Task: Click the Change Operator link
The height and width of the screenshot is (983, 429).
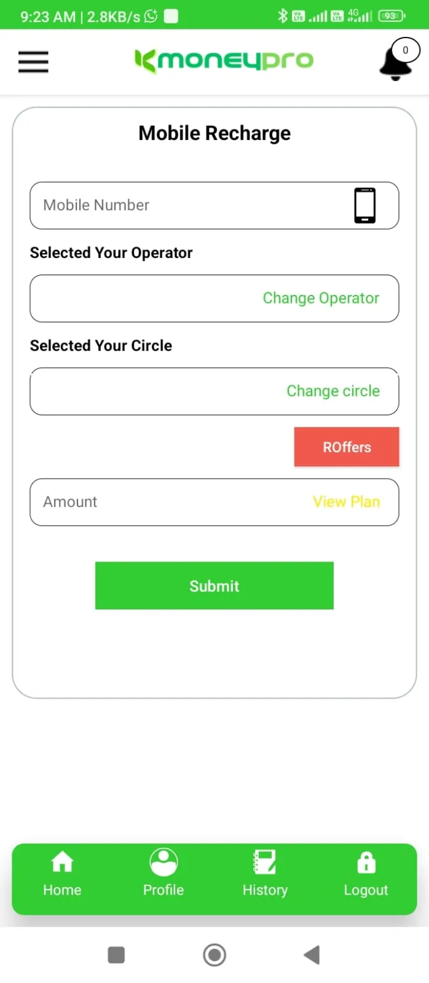Action: point(321,298)
